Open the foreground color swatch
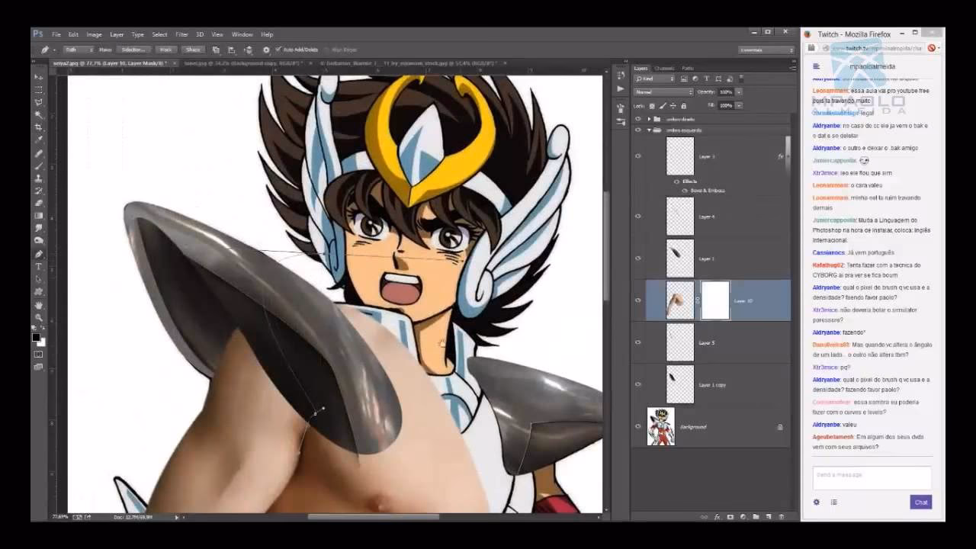Viewport: 976px width, 549px height. 34,337
